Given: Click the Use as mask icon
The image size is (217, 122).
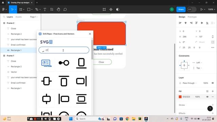Looking at the screenshot, I should coord(118,9).
